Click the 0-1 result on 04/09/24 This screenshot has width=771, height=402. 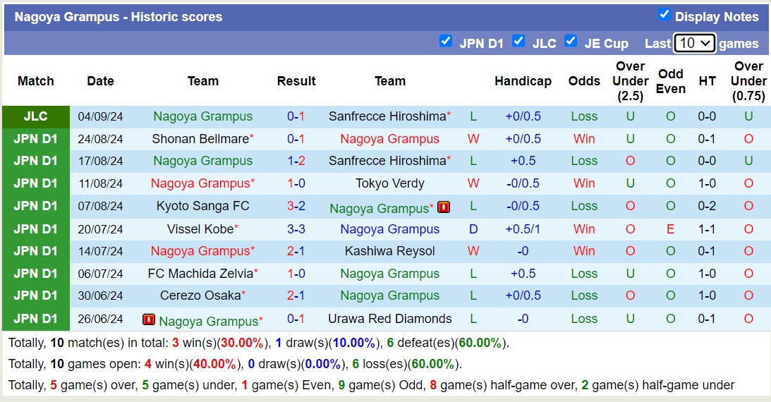pyautogui.click(x=296, y=116)
